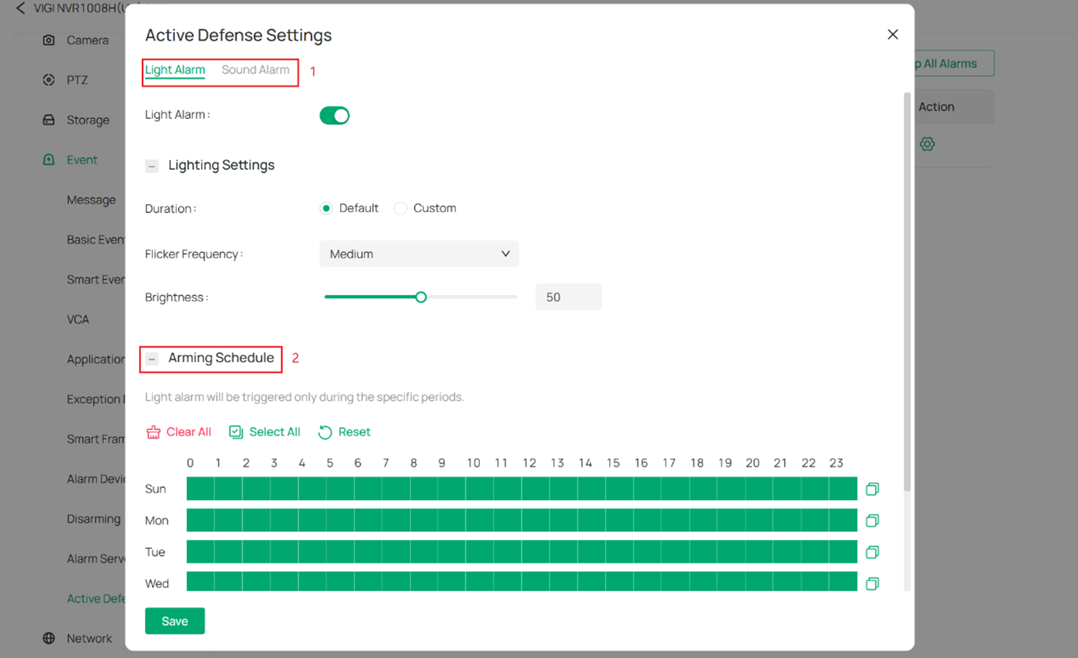Open the Network section via globe icon
Viewport: 1078px width, 658px height.
pos(49,638)
